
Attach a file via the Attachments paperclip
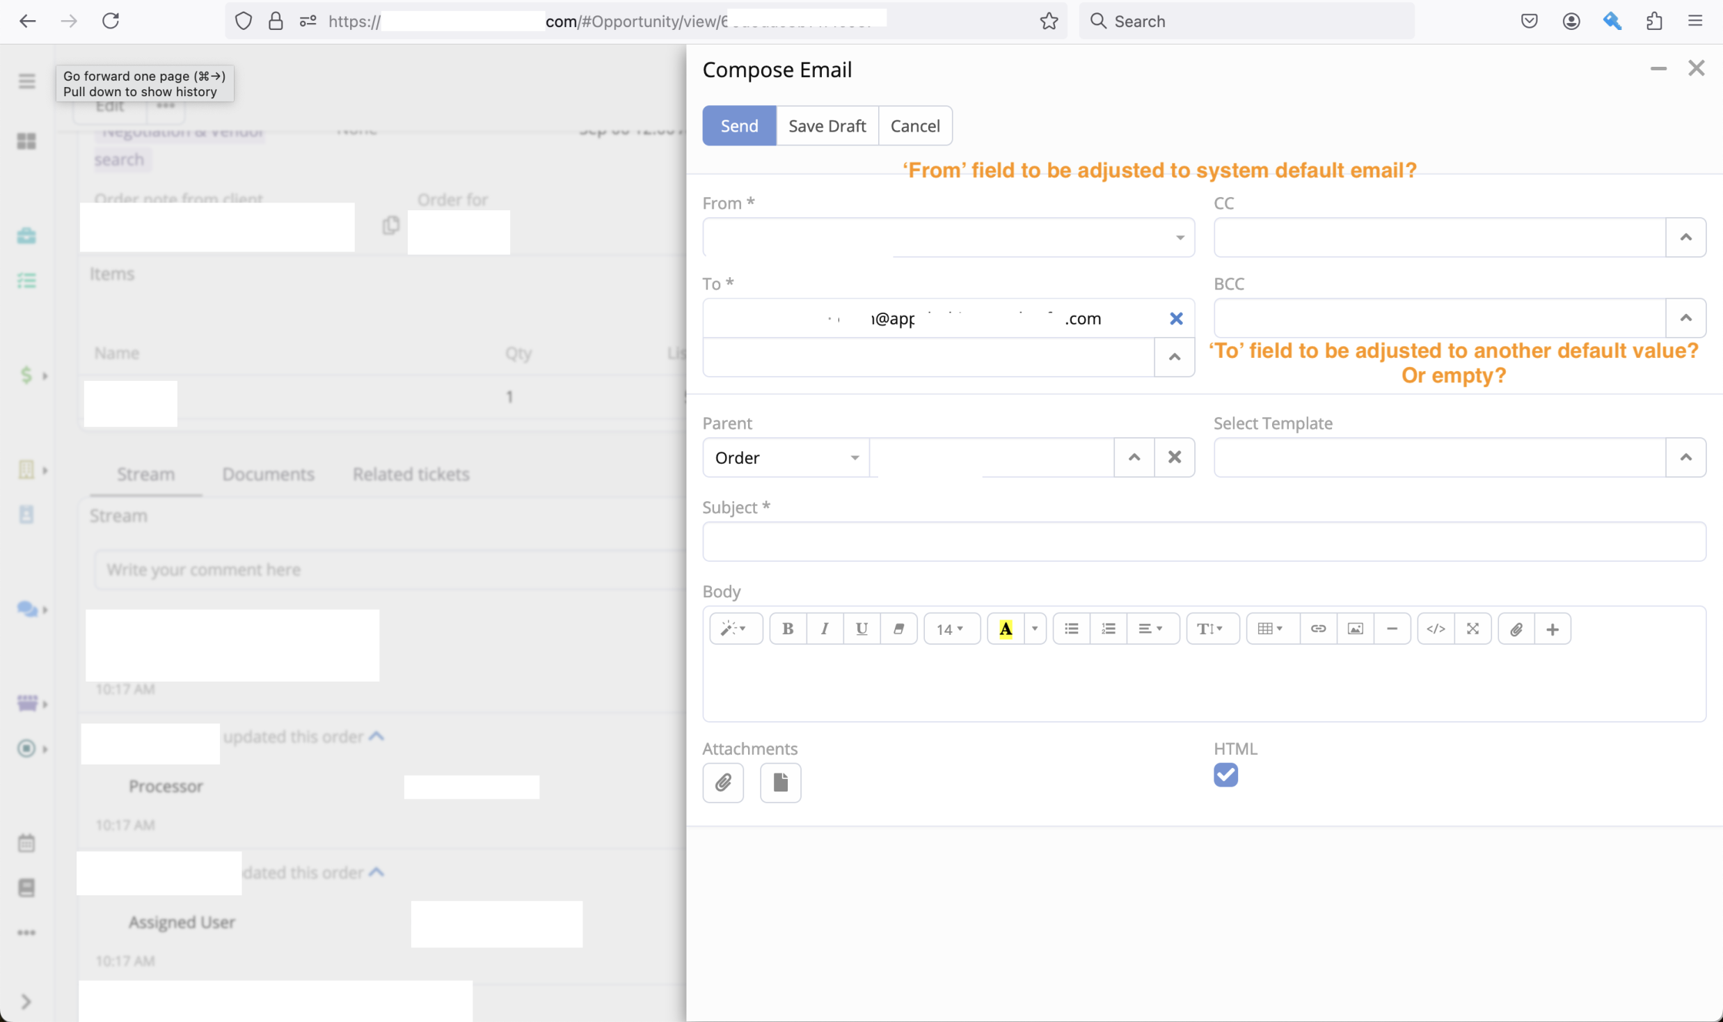point(723,783)
